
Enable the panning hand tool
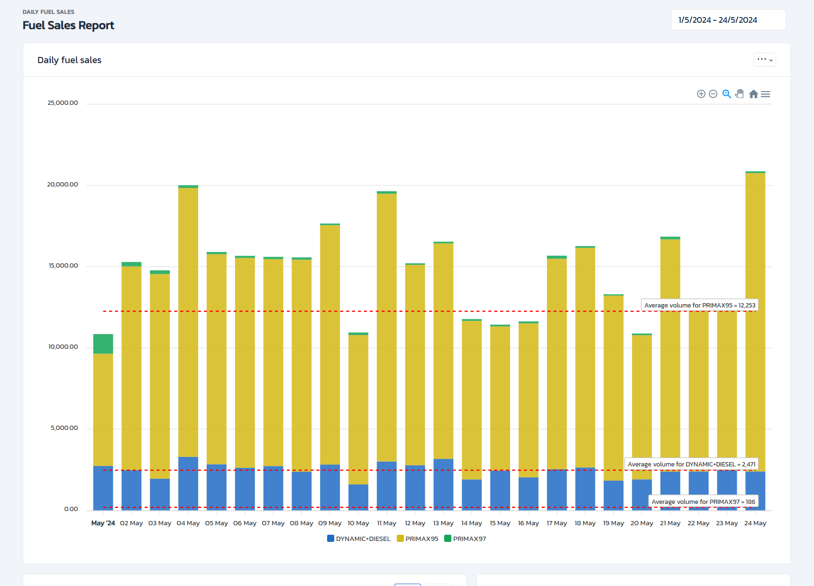coord(740,94)
